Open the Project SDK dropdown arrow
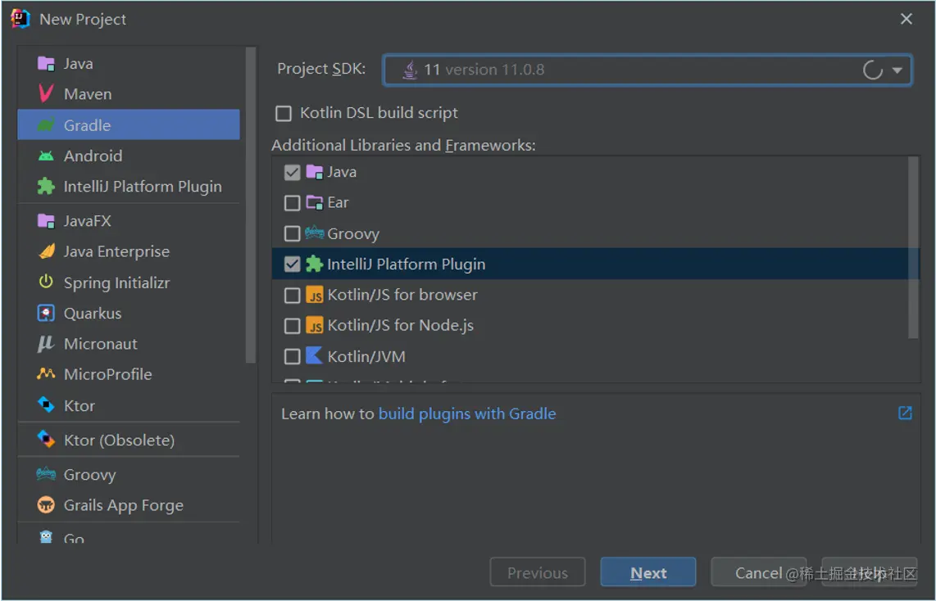Viewport: 936px width, 601px height. tap(897, 70)
